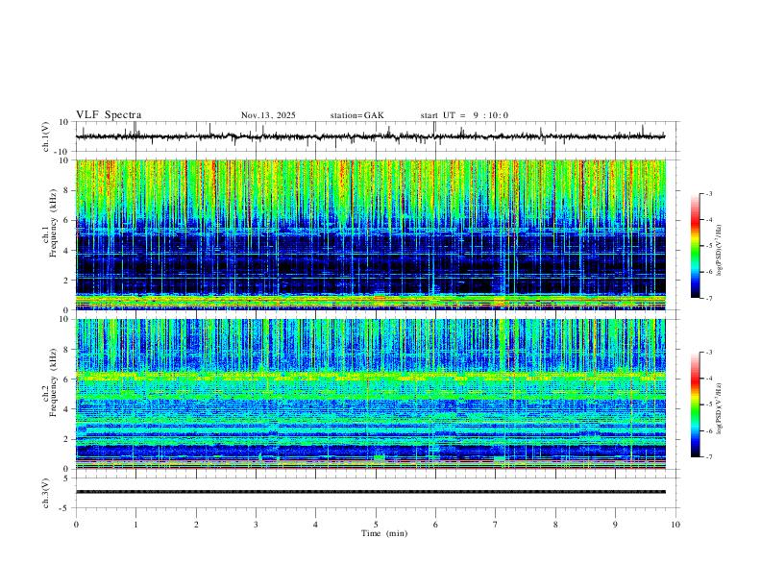Screen dimensions: 761x588
Task: Click the "-3" tick on ch.2 colorbar
Action: click(x=708, y=353)
